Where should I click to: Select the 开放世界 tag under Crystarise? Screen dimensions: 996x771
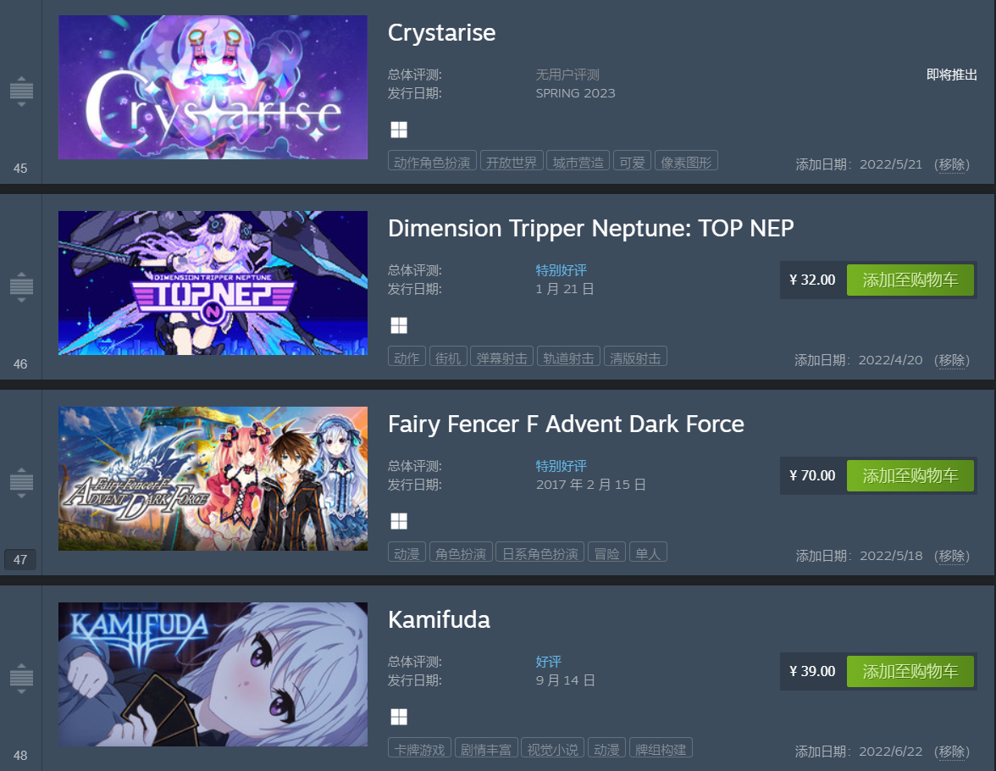[x=512, y=163]
